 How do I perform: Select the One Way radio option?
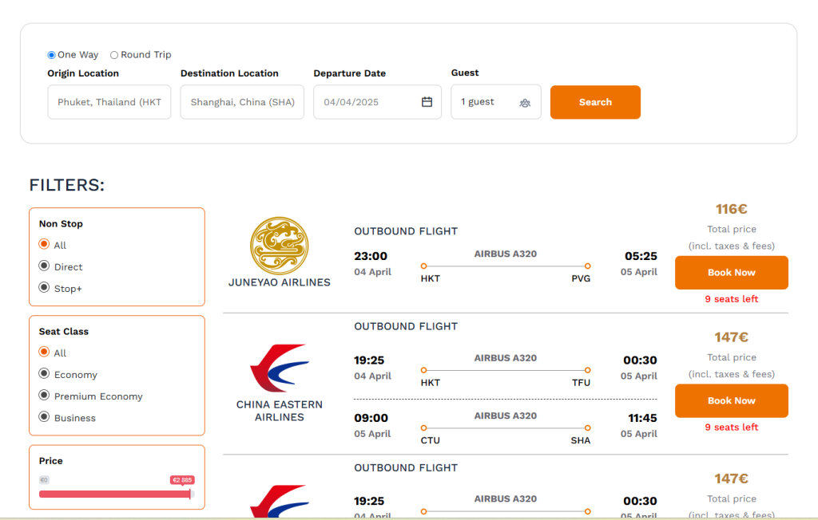(52, 55)
